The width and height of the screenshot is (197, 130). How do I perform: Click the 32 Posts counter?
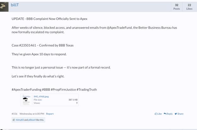pos(177,7)
